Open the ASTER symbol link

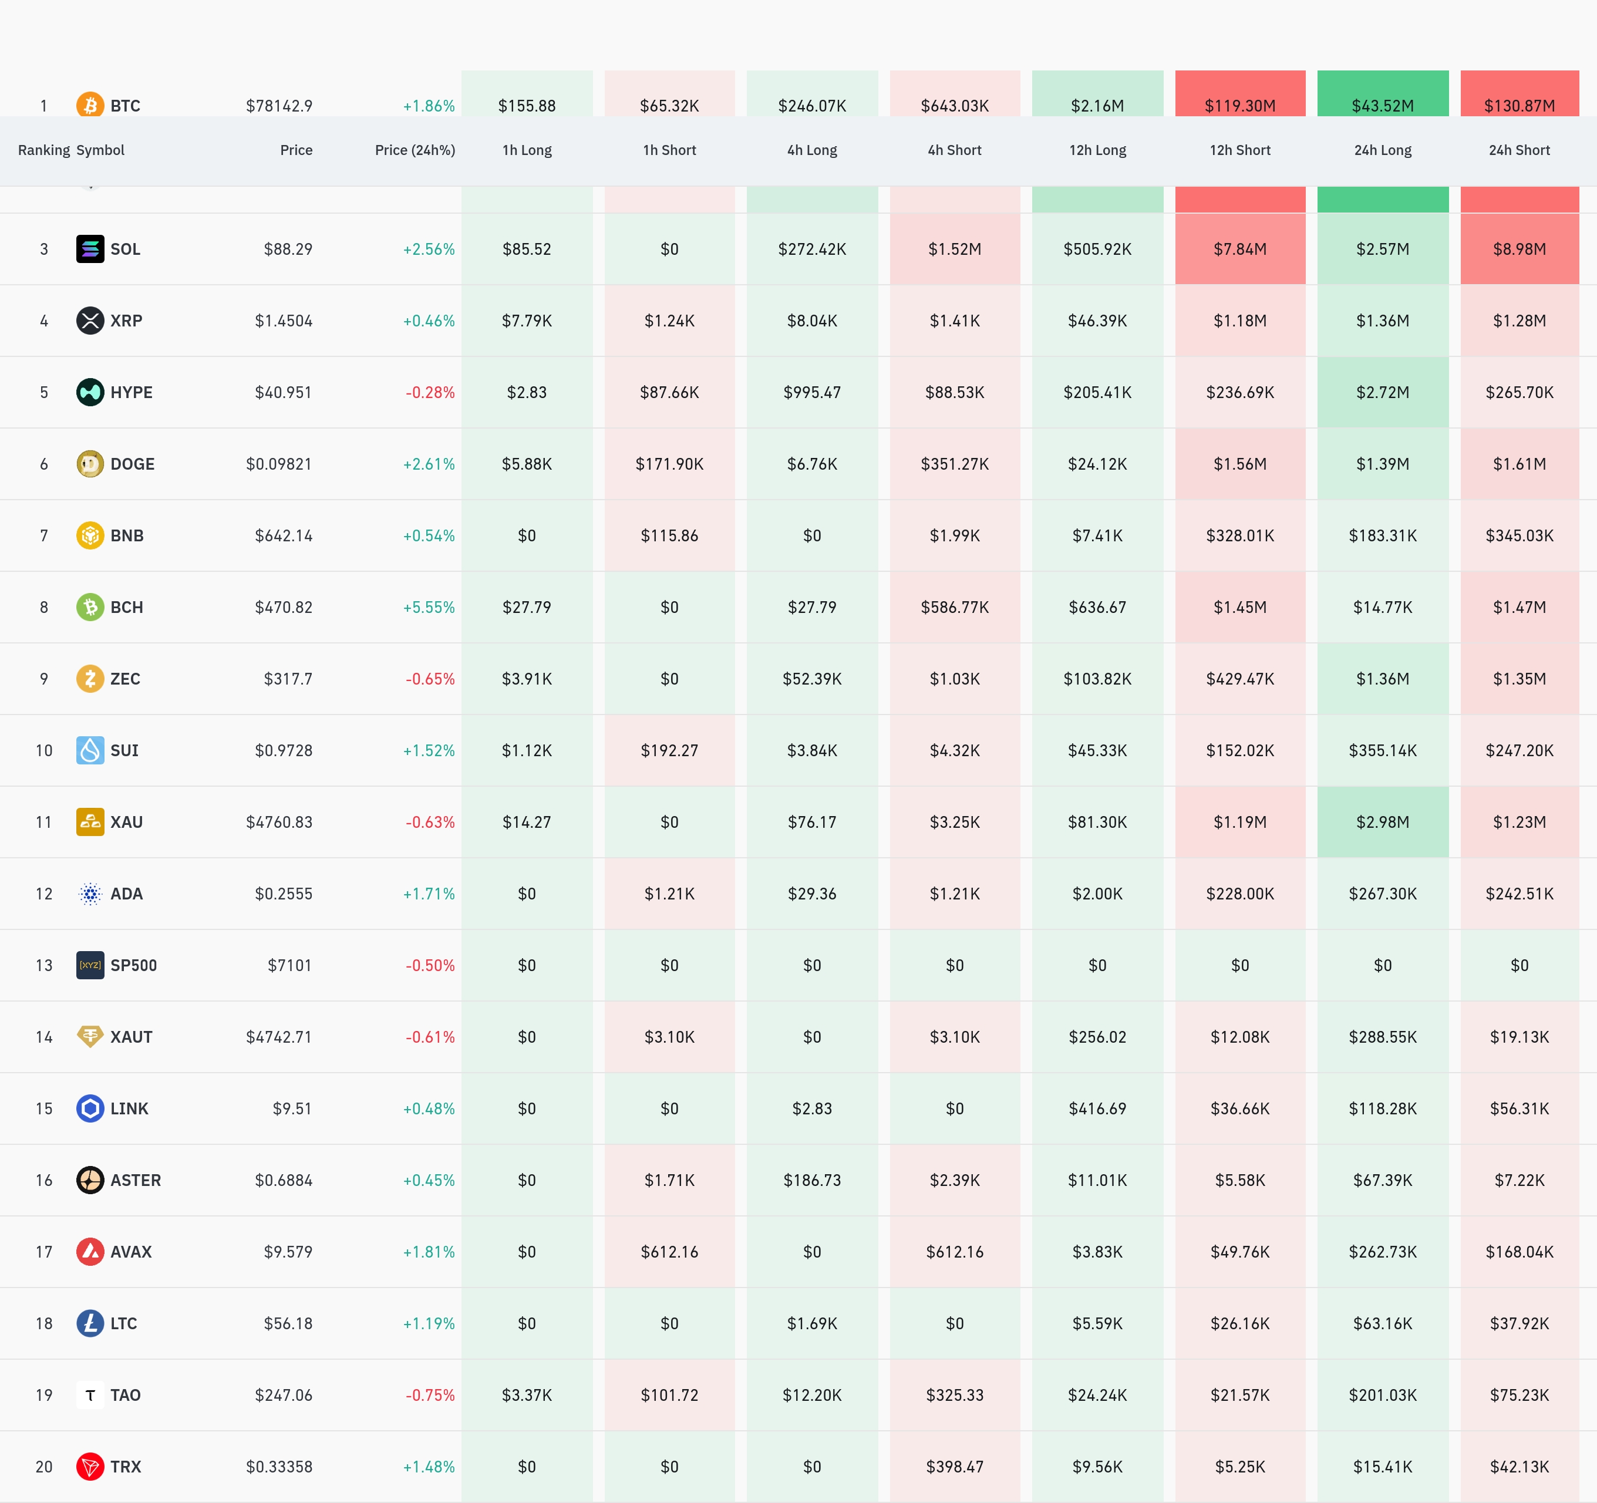point(135,1180)
